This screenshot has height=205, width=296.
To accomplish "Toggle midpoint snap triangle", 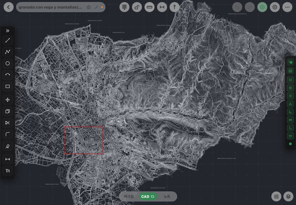I will 290,104.
